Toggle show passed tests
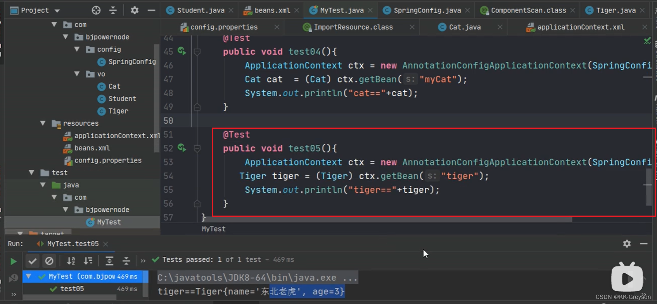This screenshot has height=304, width=657. click(33, 261)
